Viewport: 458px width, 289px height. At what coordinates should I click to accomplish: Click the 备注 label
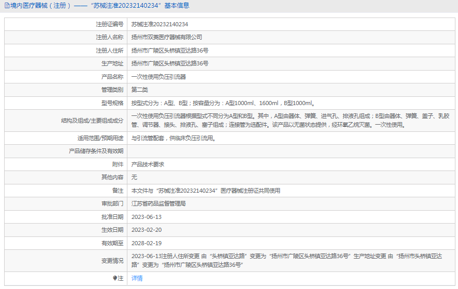coord(118,191)
